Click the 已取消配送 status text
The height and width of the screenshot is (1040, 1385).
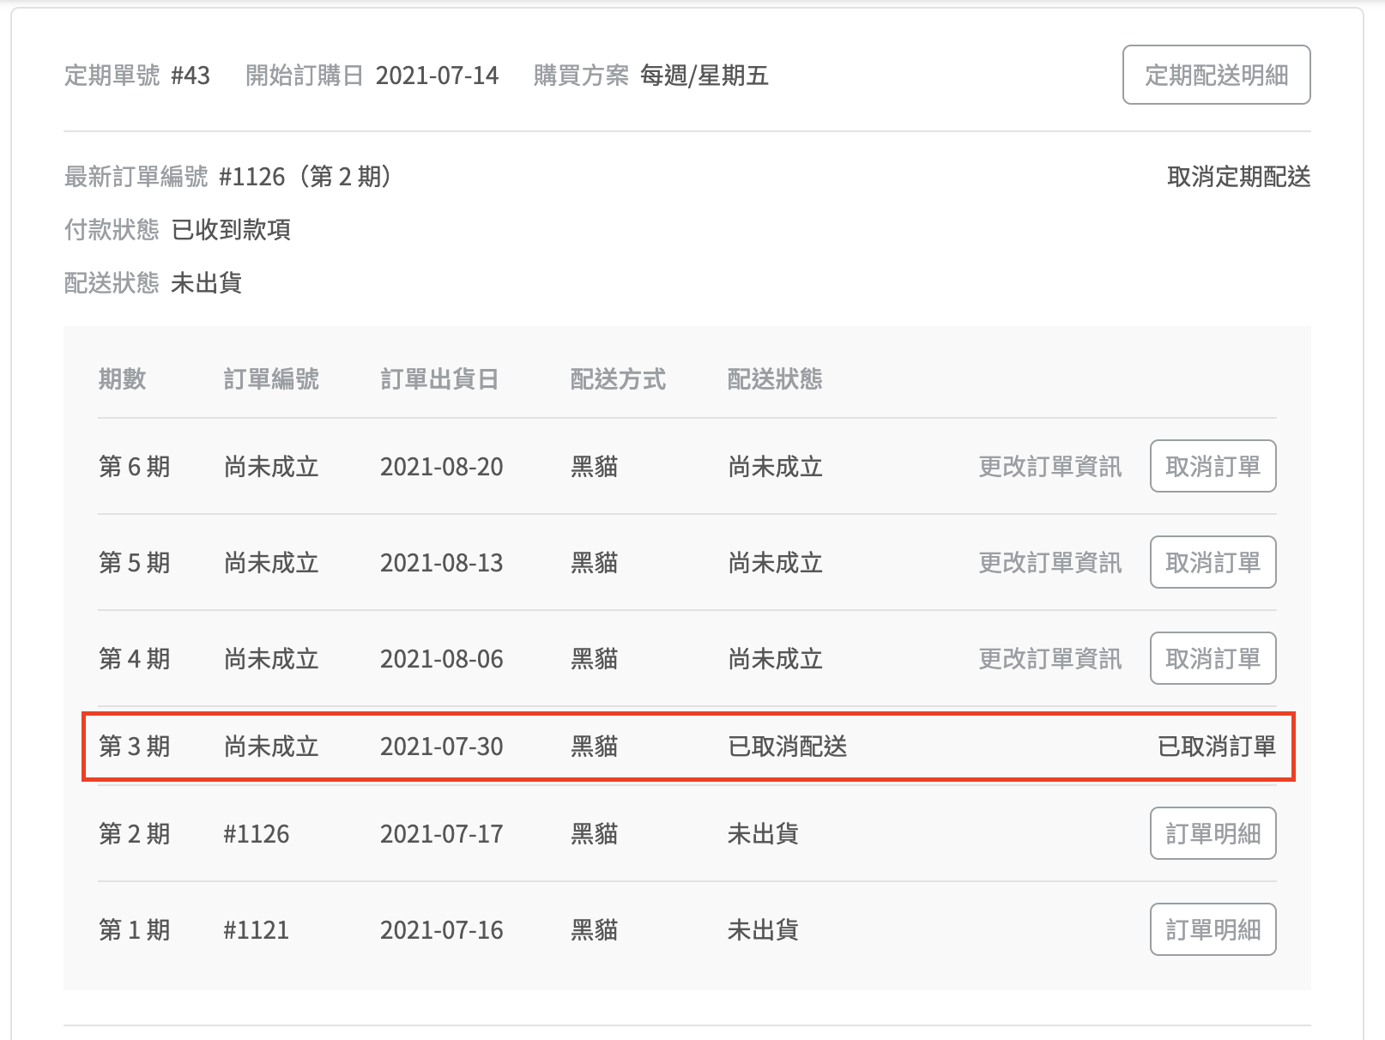pos(787,747)
